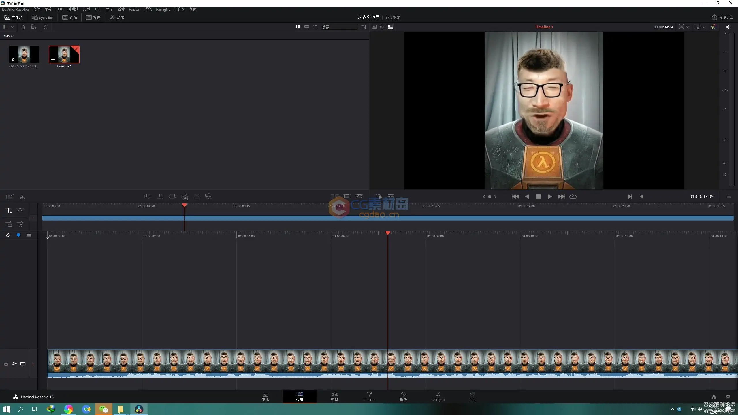Image resolution: width=738 pixels, height=415 pixels.
Task: Jump to first frame of timeline
Action: [515, 197]
